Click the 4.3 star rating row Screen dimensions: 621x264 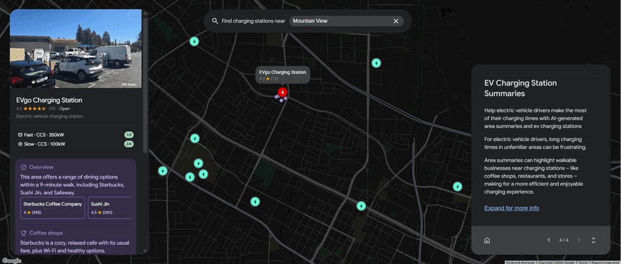click(43, 109)
